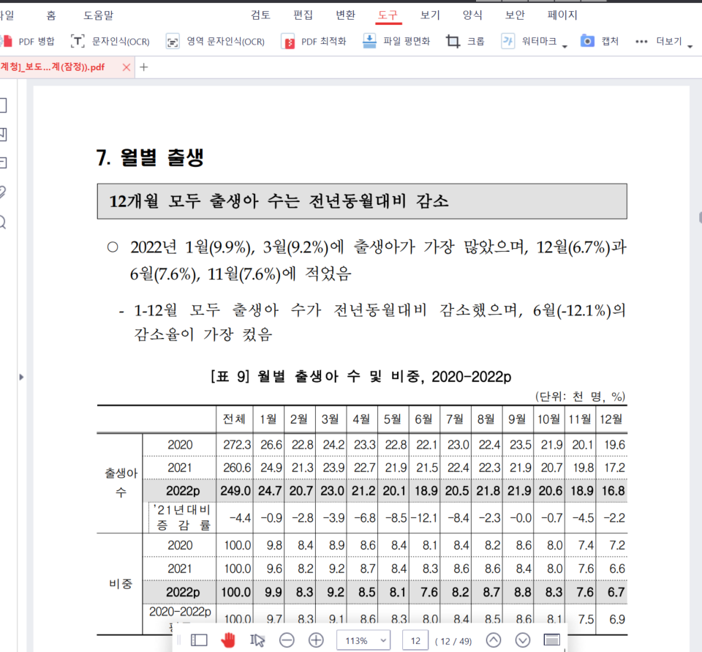Click the 6월 column header
The image size is (702, 652).
click(x=423, y=419)
